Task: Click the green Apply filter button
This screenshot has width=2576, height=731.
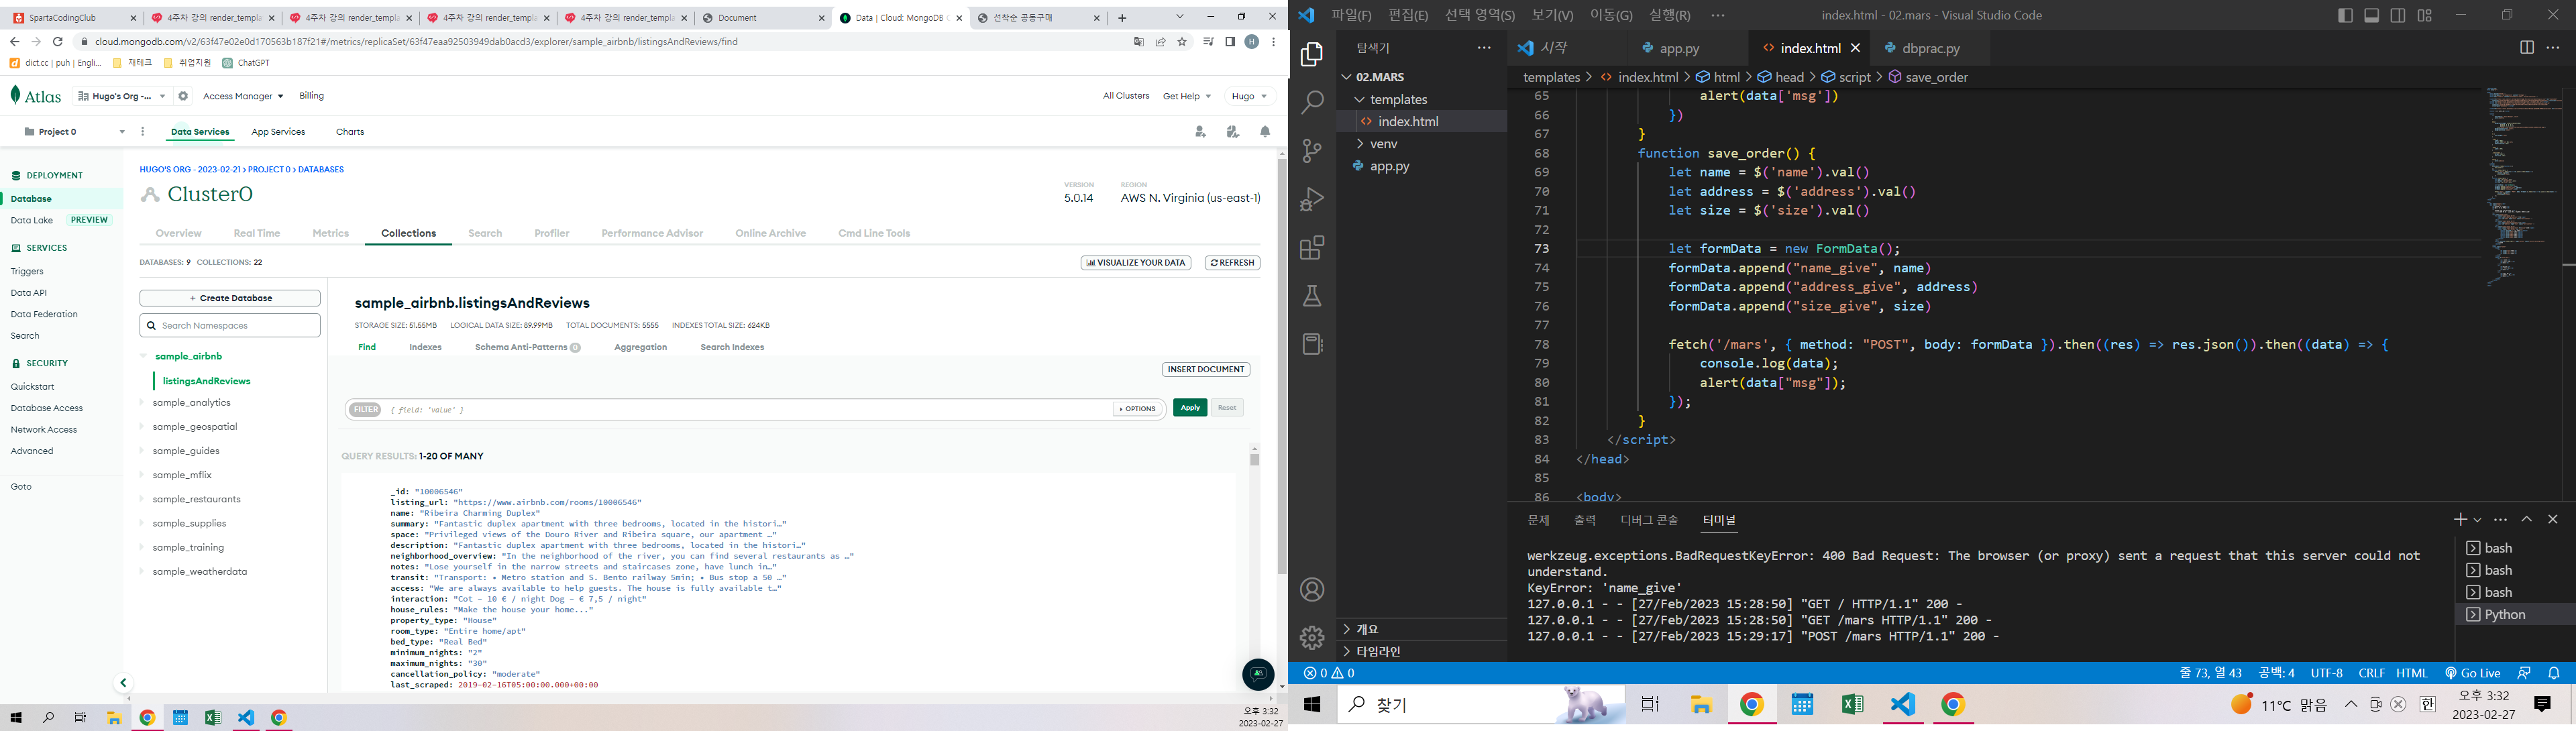Action: [1190, 408]
